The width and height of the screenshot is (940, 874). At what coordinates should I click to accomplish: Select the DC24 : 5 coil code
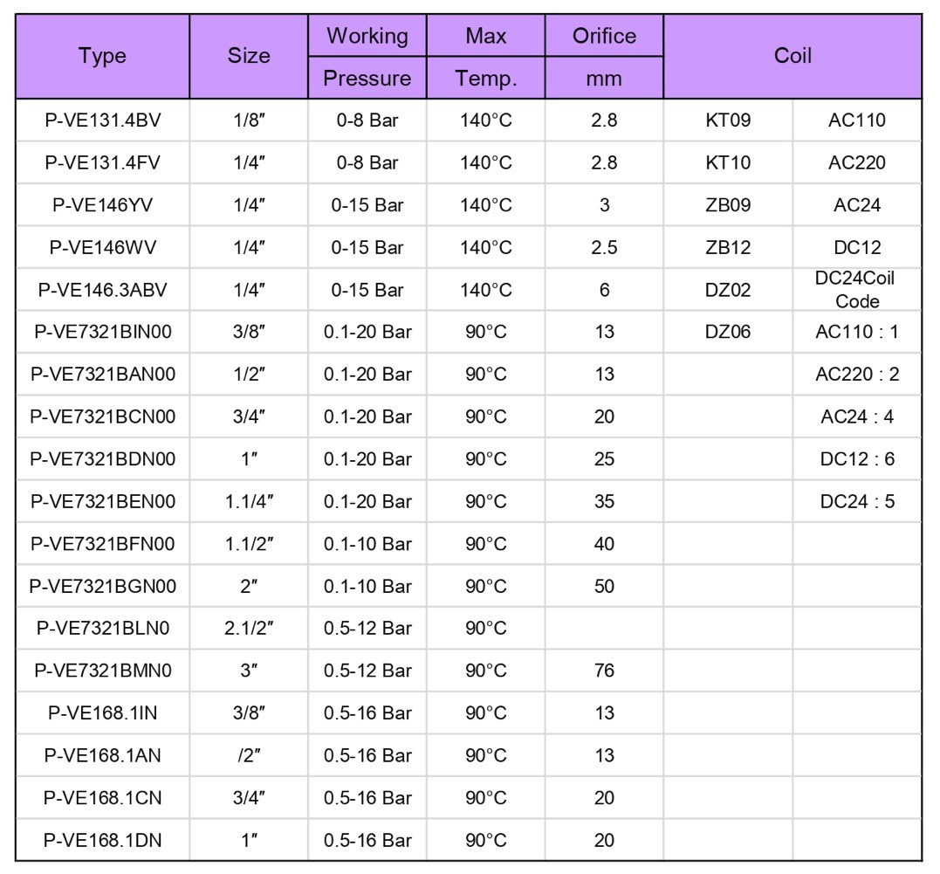point(857,501)
